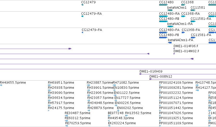The width and height of the screenshot is (216, 127).
Task: Open EN00226.5prime EST
Action: point(128,103)
